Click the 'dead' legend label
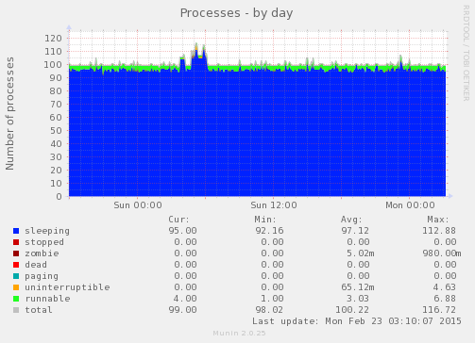475x343 pixels. [x=36, y=265]
